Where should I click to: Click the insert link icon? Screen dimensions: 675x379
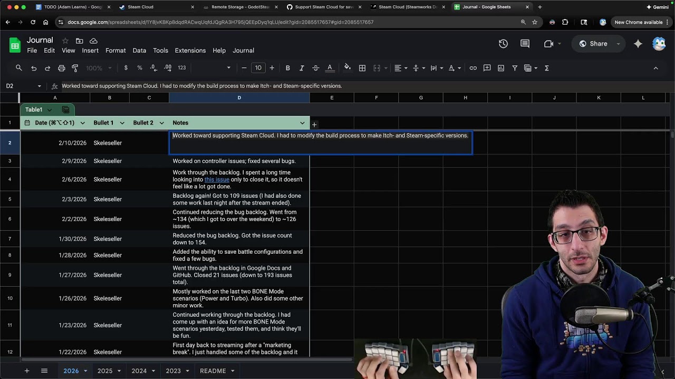[473, 68]
